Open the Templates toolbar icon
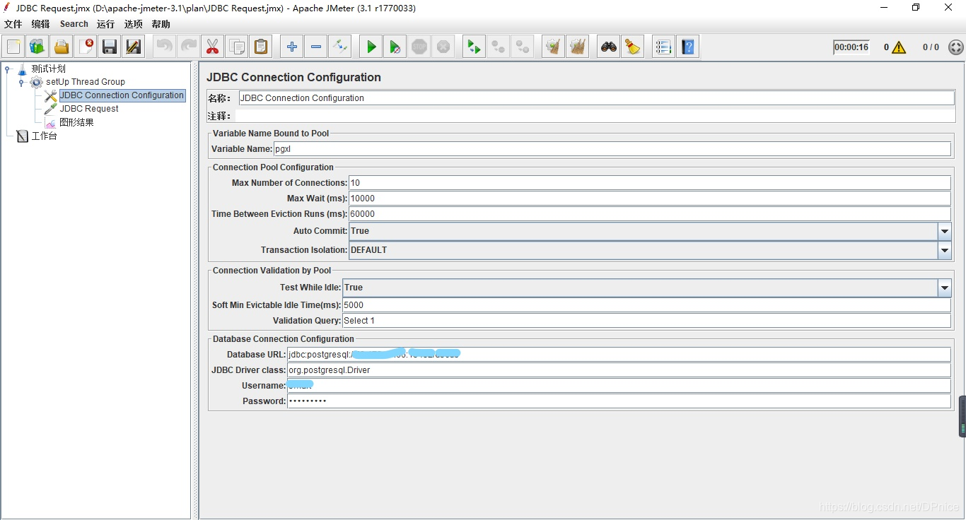966x520 pixels. coord(37,47)
